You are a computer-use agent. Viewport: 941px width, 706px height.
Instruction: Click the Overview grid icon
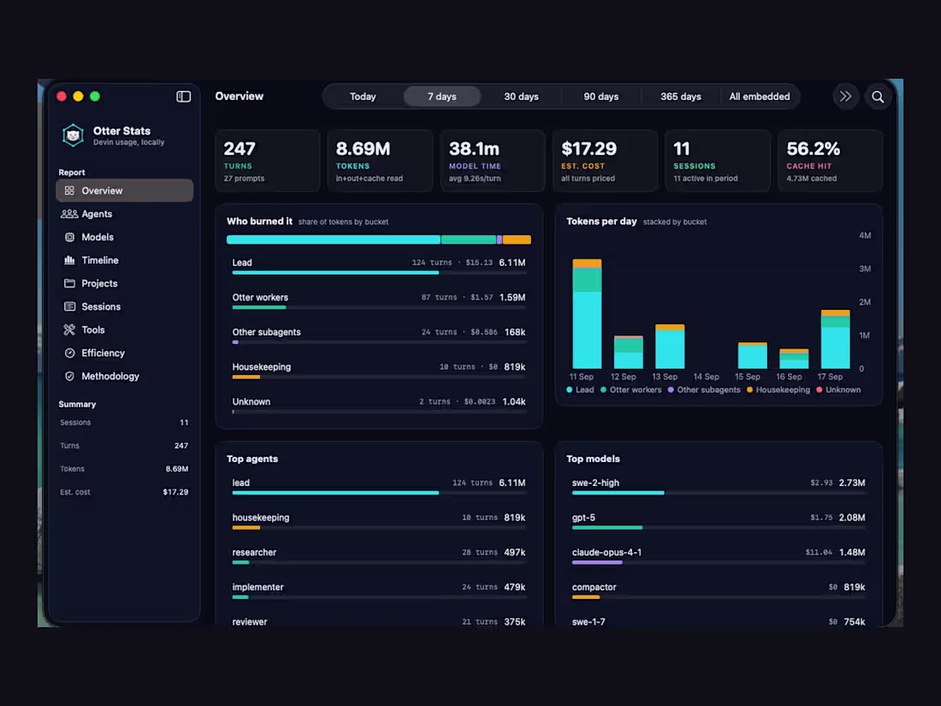[69, 191]
